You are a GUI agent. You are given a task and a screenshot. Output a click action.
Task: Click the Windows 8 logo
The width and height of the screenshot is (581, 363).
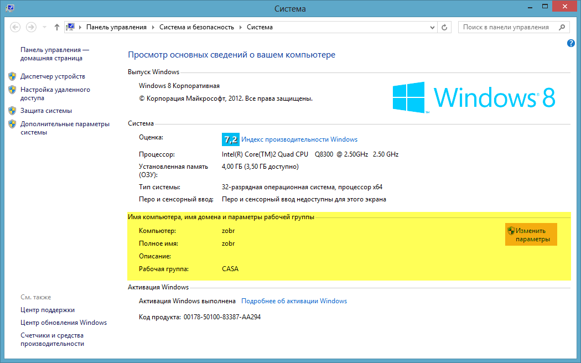tap(474, 97)
